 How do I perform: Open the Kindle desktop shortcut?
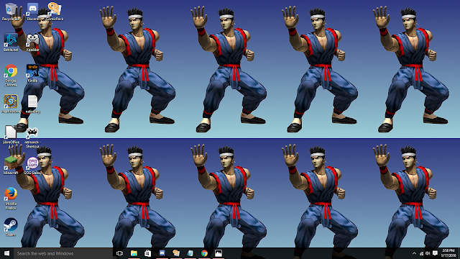click(32, 73)
